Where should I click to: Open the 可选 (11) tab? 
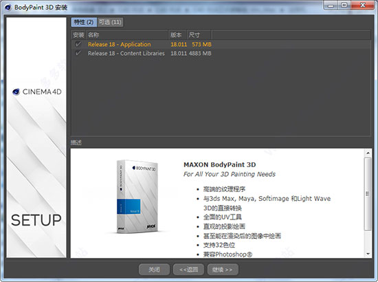pos(110,22)
